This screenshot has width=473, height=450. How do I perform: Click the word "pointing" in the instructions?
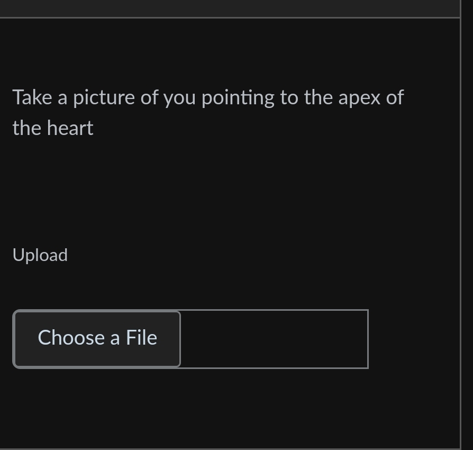(238, 98)
